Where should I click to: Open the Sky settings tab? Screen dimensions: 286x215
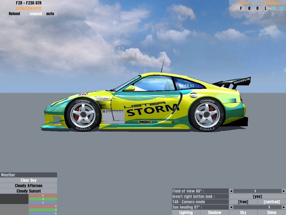(x=243, y=212)
